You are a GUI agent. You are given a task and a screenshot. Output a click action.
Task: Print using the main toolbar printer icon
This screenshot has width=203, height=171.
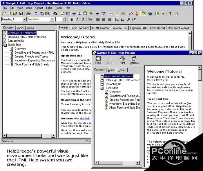[x=28, y=13]
